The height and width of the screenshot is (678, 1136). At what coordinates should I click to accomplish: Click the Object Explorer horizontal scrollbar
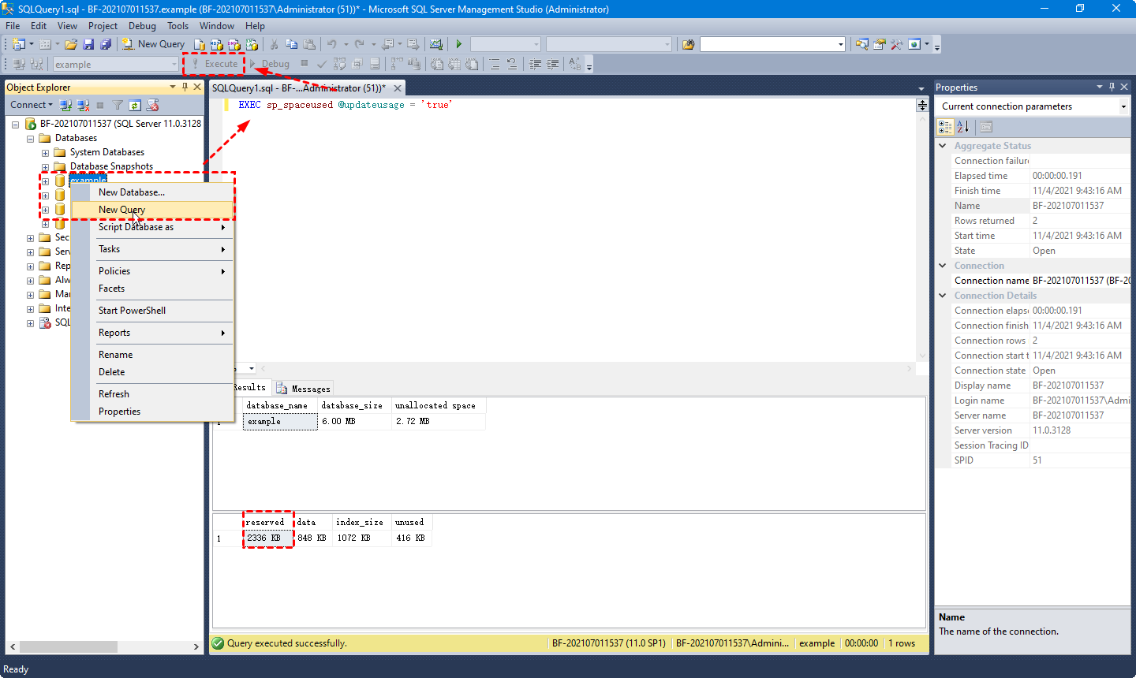69,646
